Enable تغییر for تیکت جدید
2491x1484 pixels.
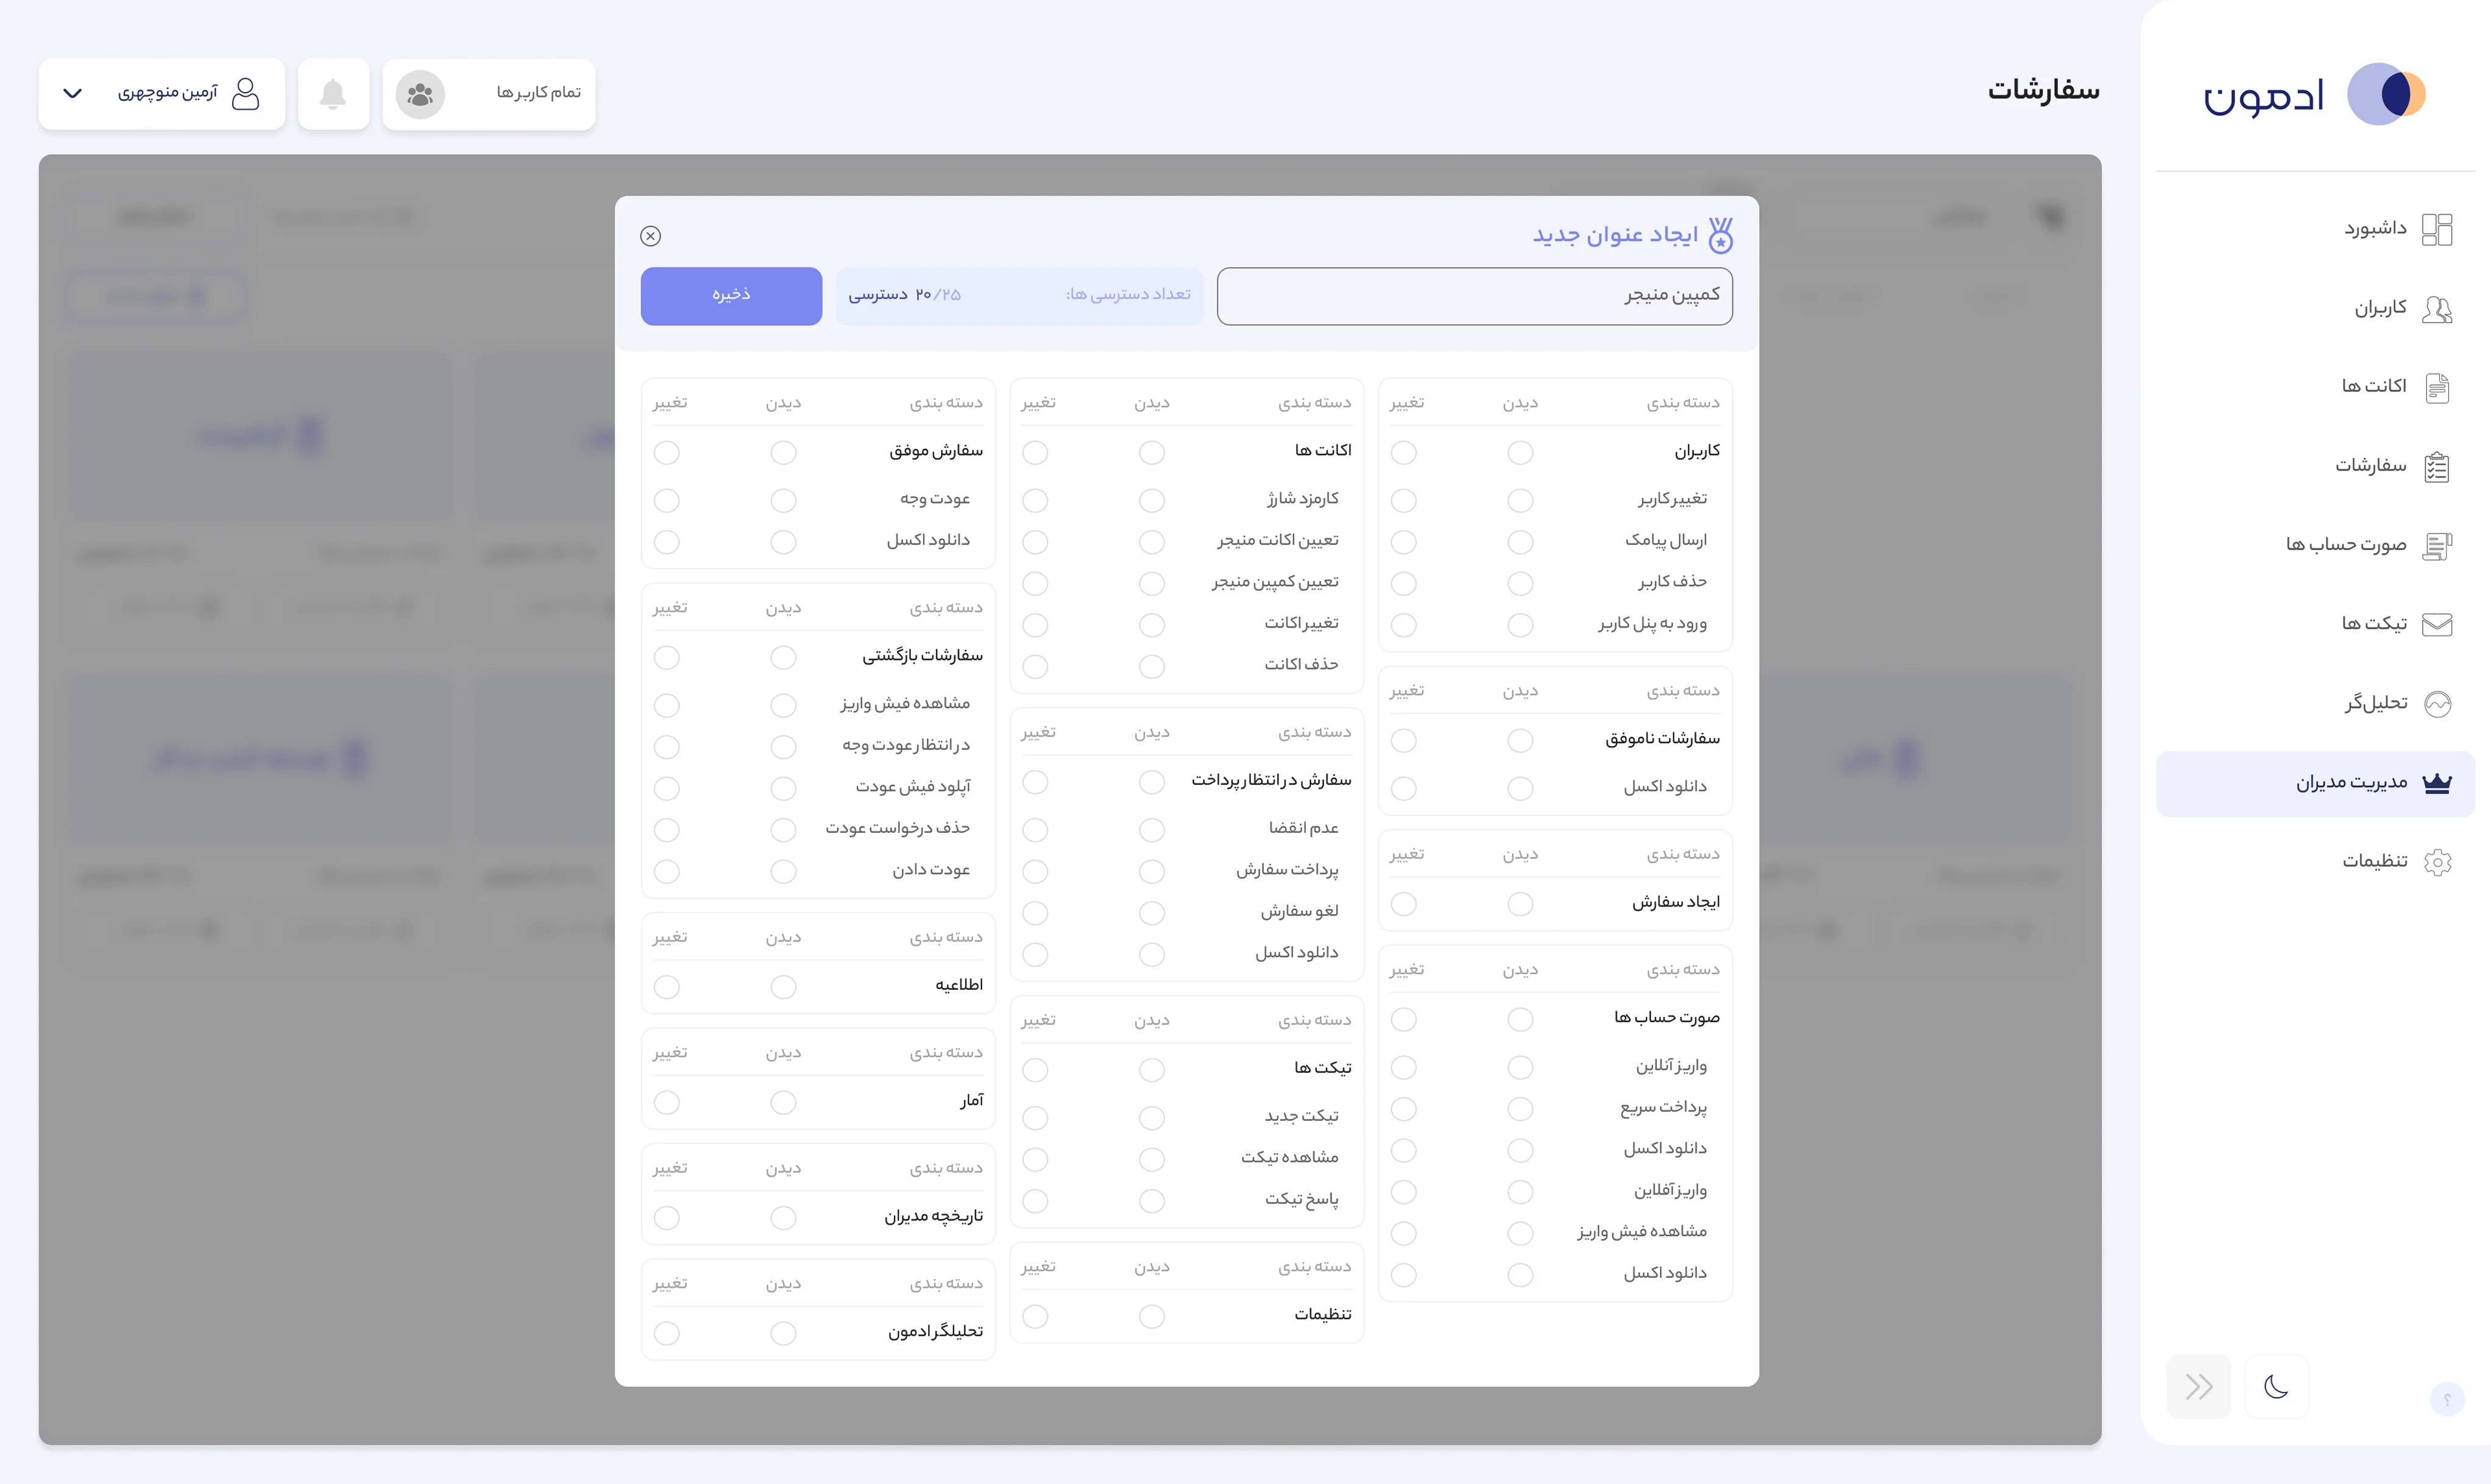1035,1117
